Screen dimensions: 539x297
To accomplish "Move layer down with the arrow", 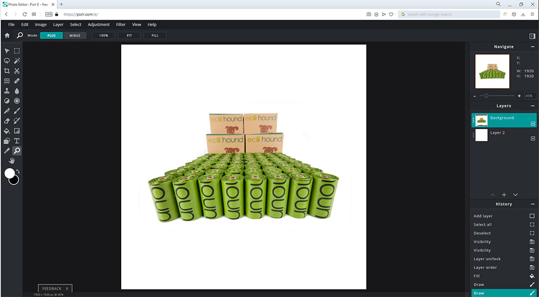I will tap(515, 195).
